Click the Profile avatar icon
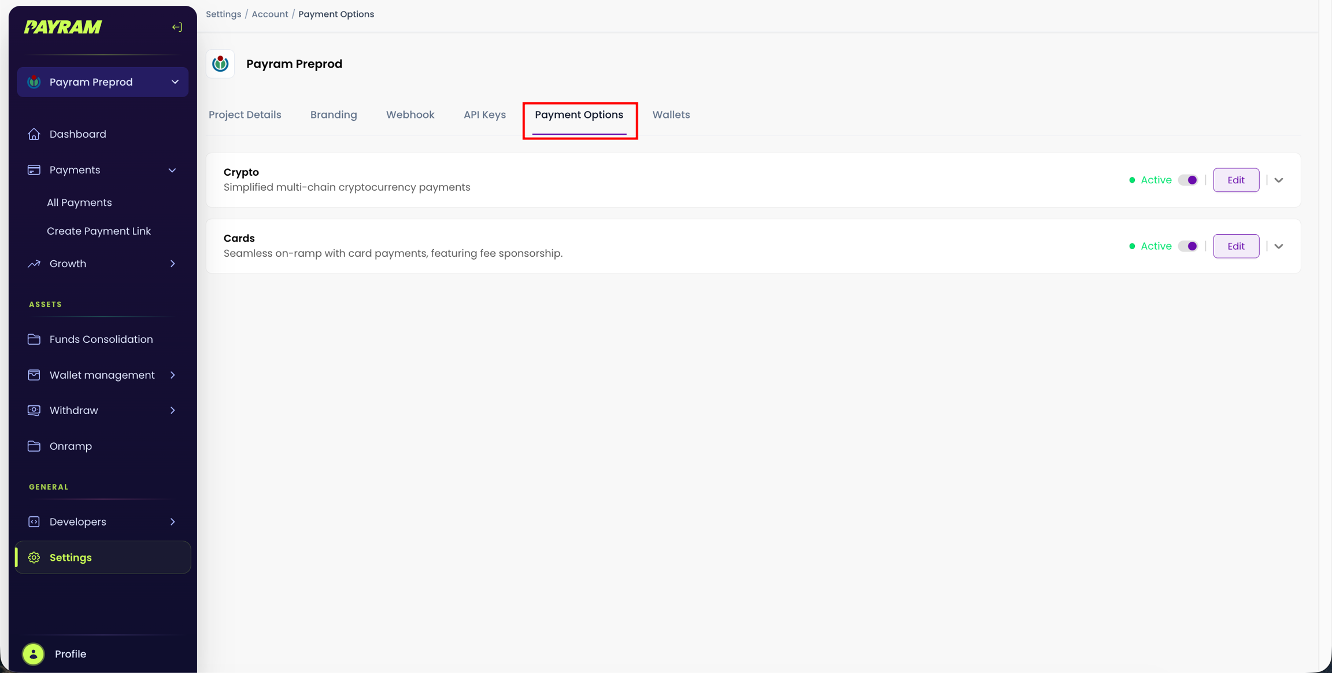Screen dimensions: 1332x673 click(34, 654)
